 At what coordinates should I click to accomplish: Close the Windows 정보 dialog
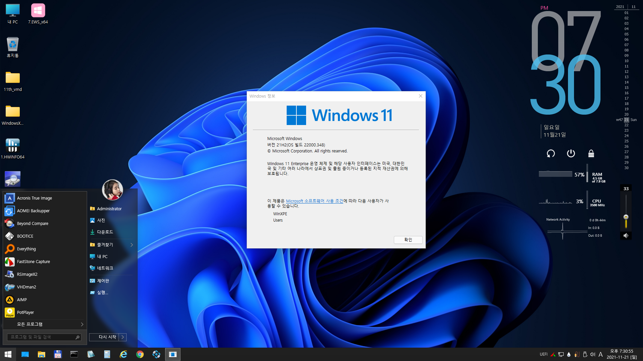420,96
